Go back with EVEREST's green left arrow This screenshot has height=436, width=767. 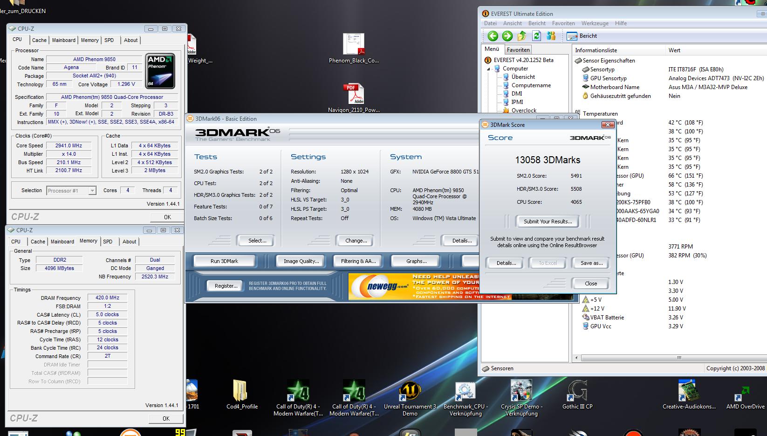(493, 36)
